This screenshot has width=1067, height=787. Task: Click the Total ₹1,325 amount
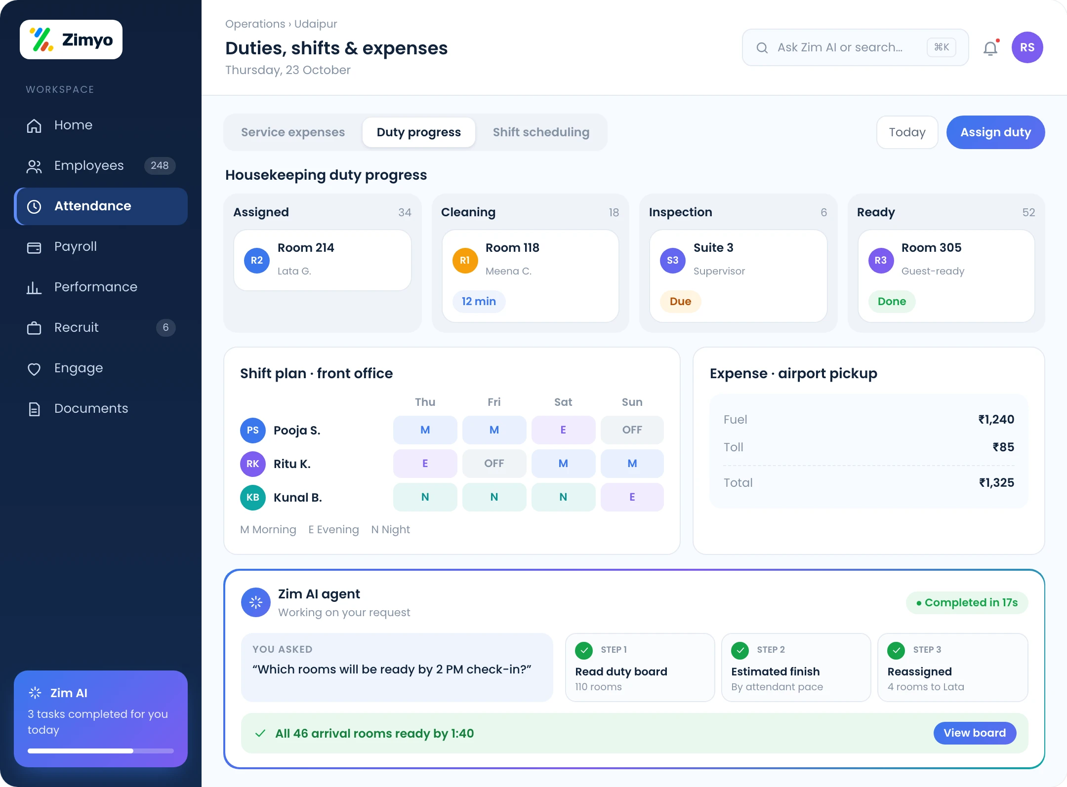pos(996,482)
